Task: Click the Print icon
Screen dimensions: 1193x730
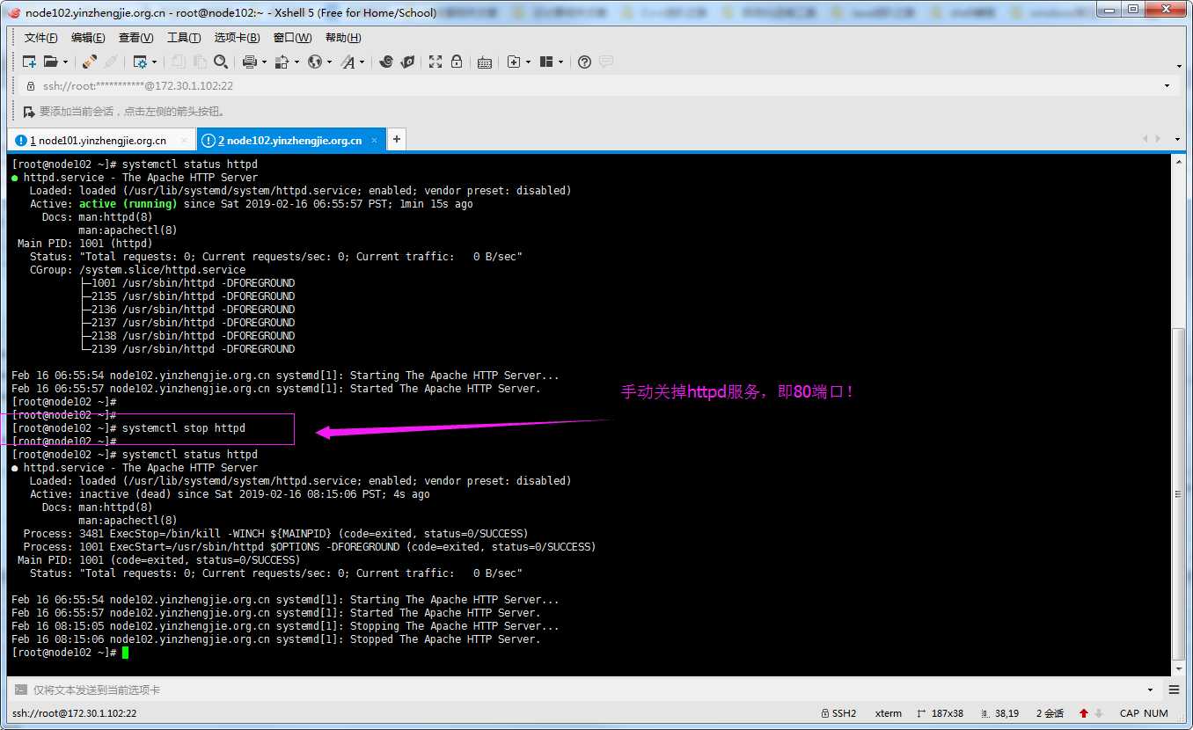Action: click(x=250, y=62)
